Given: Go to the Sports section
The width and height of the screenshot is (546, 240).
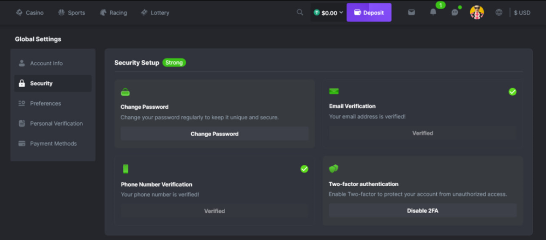Looking at the screenshot, I should [x=72, y=13].
